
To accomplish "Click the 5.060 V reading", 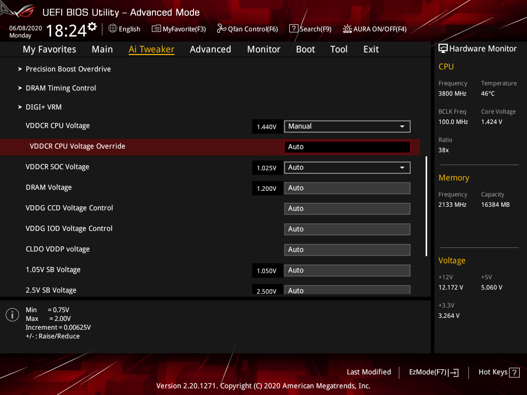I will (491, 288).
